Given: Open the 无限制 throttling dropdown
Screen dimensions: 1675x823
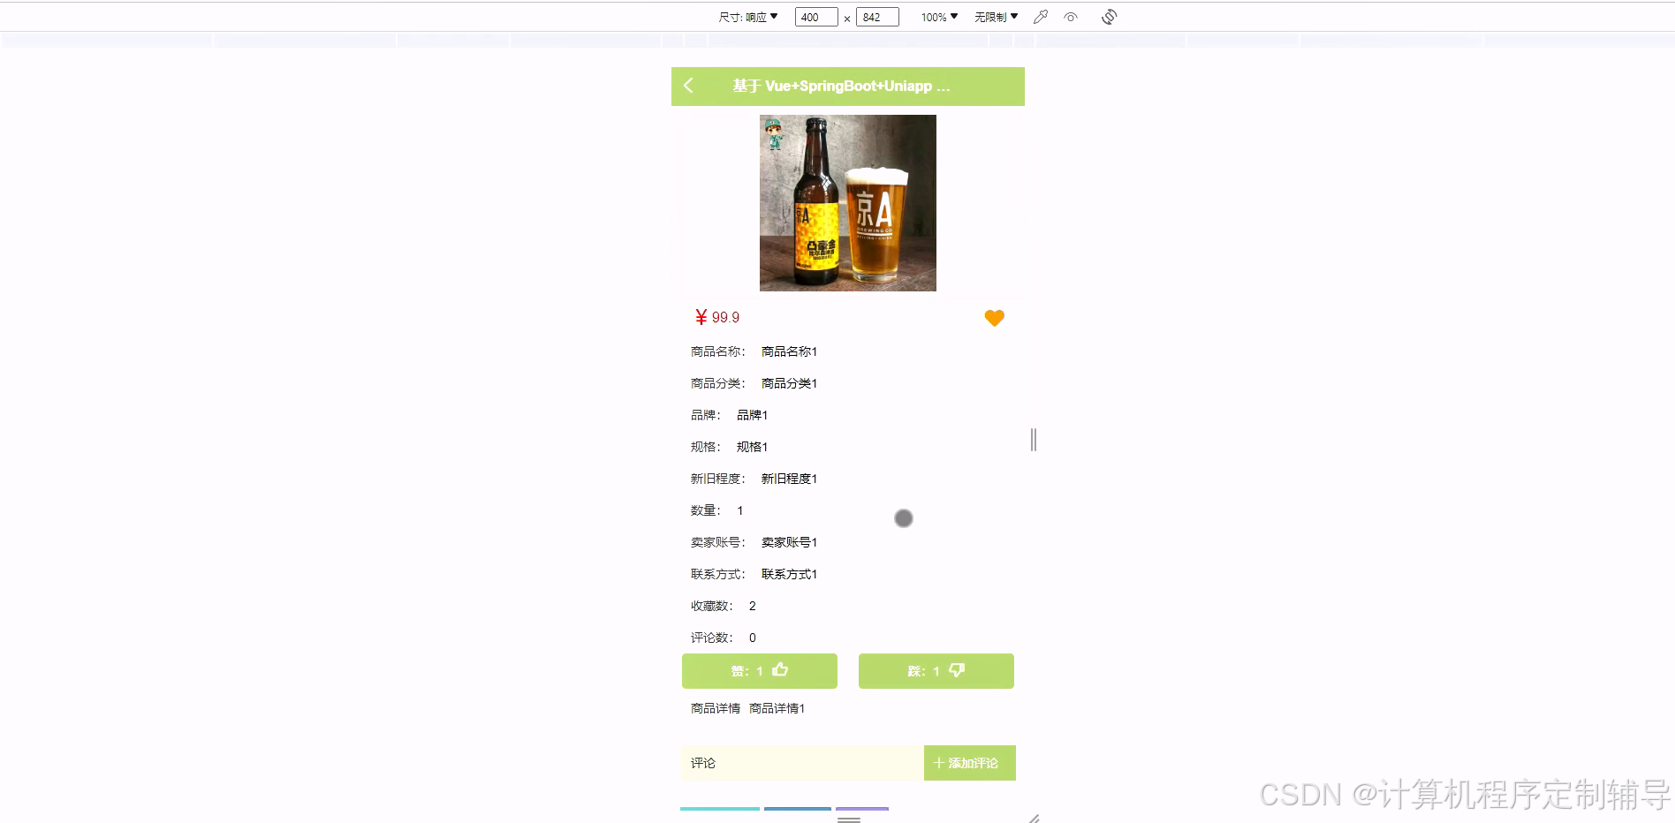Looking at the screenshot, I should (994, 16).
